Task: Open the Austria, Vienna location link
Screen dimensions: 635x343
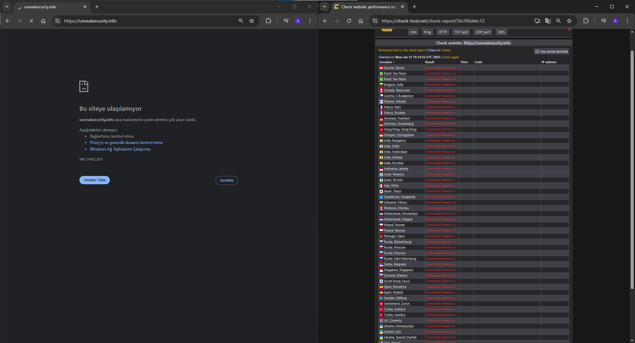Action: (394, 68)
